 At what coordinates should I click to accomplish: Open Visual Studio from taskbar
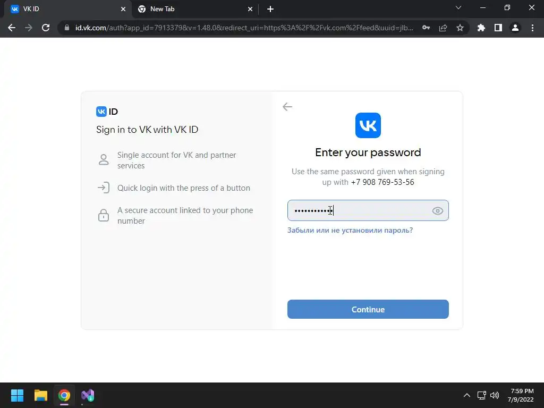coord(88,395)
